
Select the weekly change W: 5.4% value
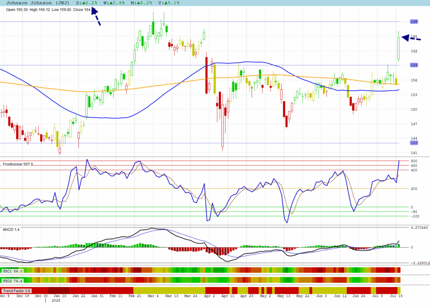tap(114, 3)
